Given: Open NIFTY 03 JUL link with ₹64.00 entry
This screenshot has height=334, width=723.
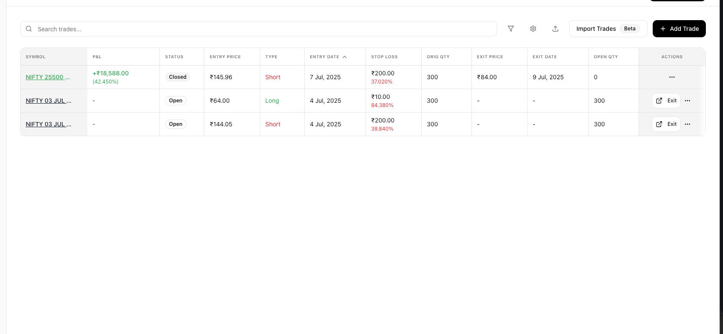Looking at the screenshot, I should [x=48, y=101].
